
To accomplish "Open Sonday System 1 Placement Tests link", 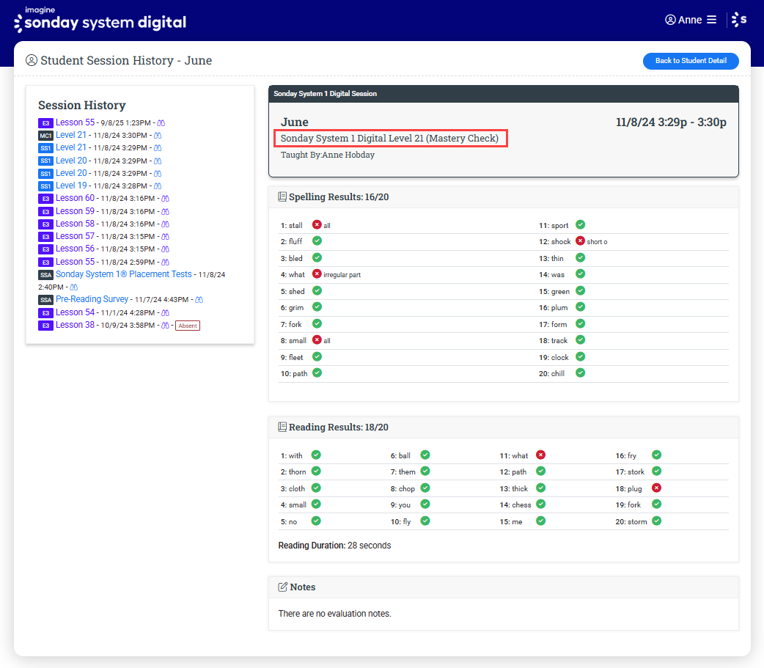I will click(123, 274).
